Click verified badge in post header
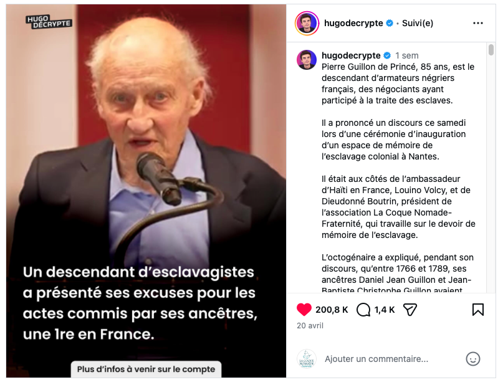This screenshot has width=503, height=390. coord(390,23)
